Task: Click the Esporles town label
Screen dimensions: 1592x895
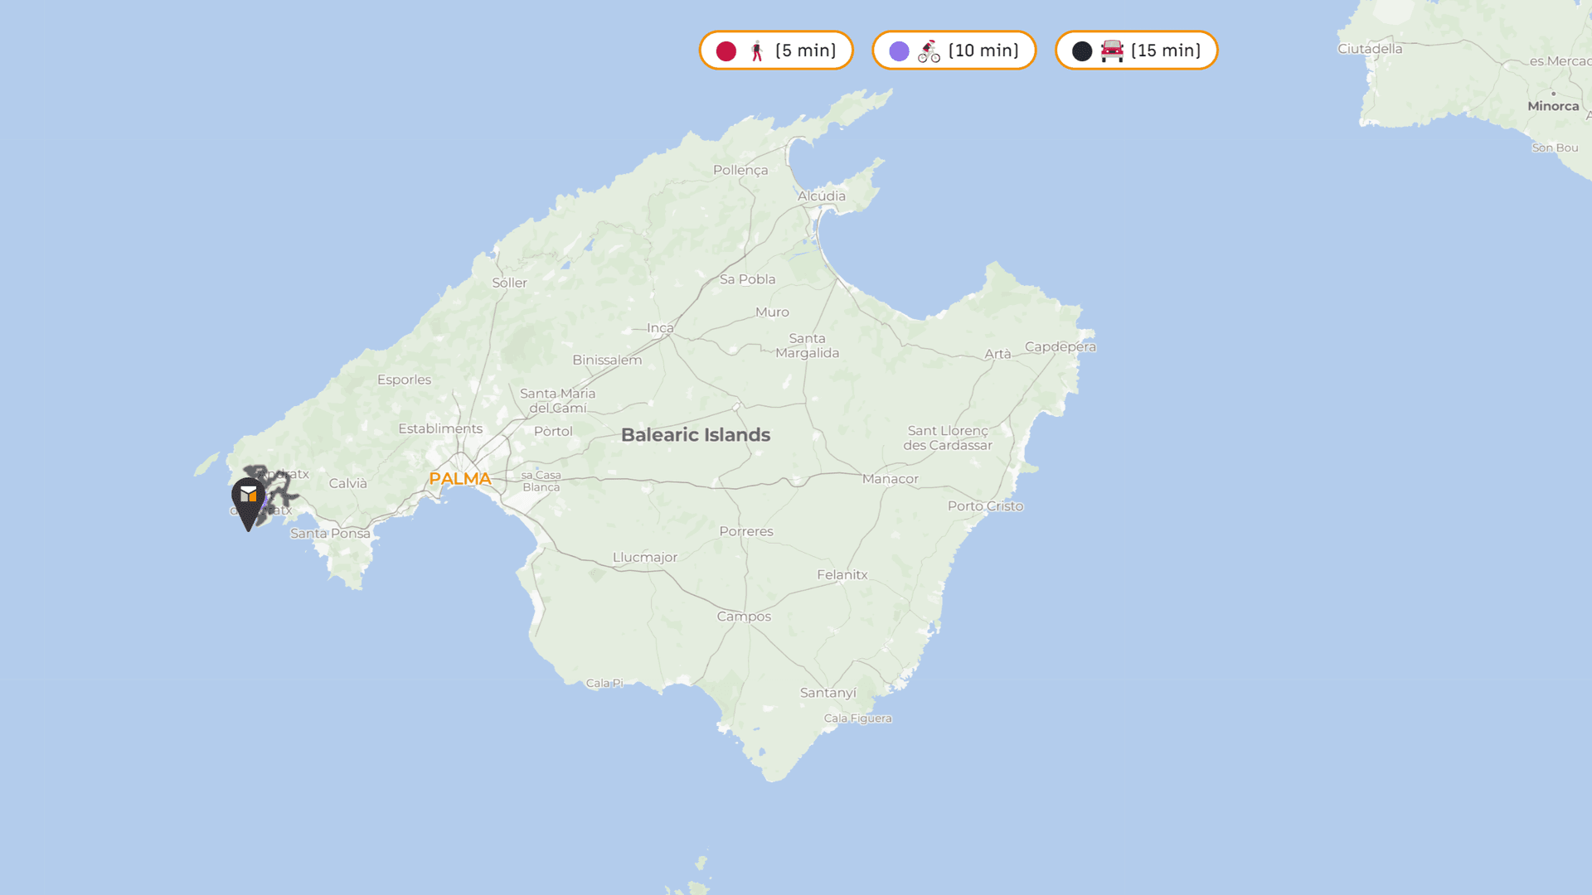Action: 404,380
